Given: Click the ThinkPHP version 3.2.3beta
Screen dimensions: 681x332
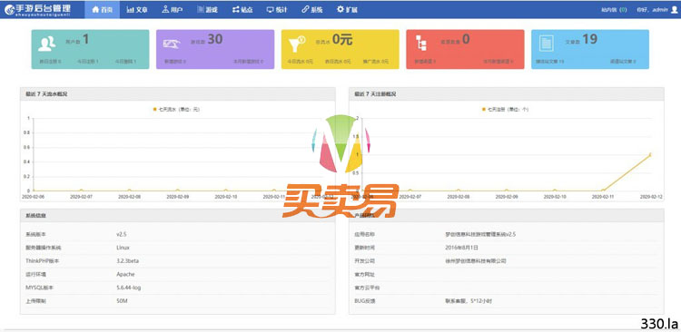Looking at the screenshot, I should pos(127,261).
